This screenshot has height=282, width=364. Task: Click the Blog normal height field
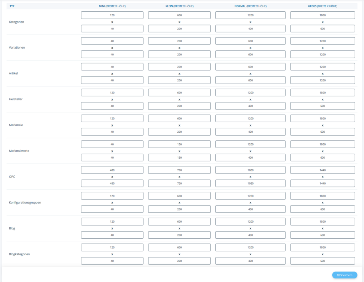(x=250, y=235)
